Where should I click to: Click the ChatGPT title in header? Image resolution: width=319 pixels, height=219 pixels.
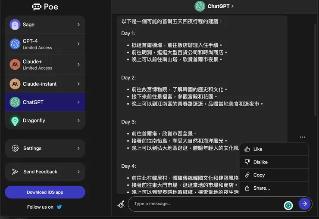click(x=219, y=6)
